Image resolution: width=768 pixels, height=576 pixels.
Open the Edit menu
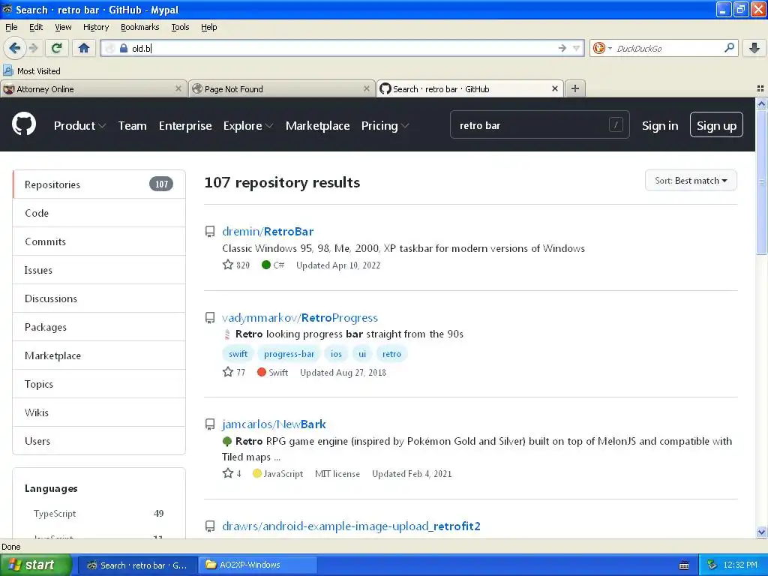[36, 27]
